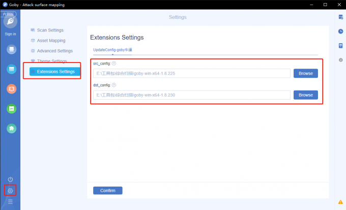Select Extensions Settings menu item
This screenshot has height=210, width=346.
point(55,72)
